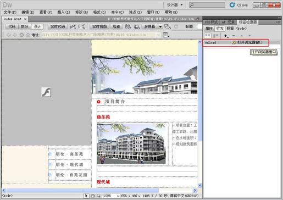283x200 pixels.
Task: Switch to the CSS样式 panel tab
Action: pyautogui.click(x=211, y=22)
